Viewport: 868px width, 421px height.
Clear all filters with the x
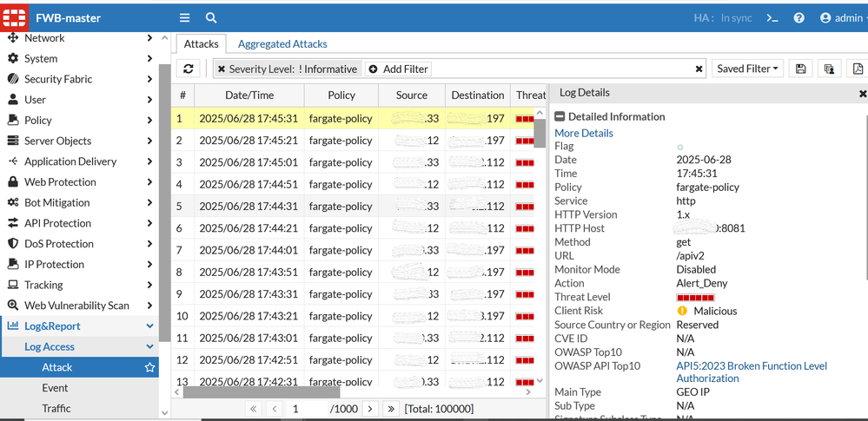pyautogui.click(x=699, y=69)
